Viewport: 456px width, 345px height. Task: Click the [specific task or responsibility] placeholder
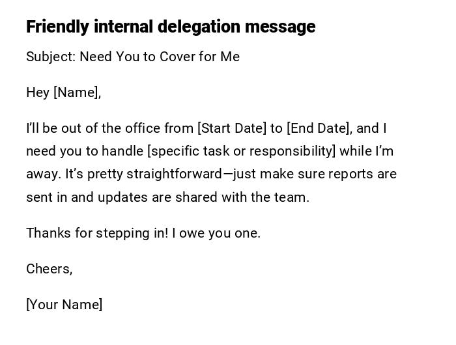(x=242, y=151)
